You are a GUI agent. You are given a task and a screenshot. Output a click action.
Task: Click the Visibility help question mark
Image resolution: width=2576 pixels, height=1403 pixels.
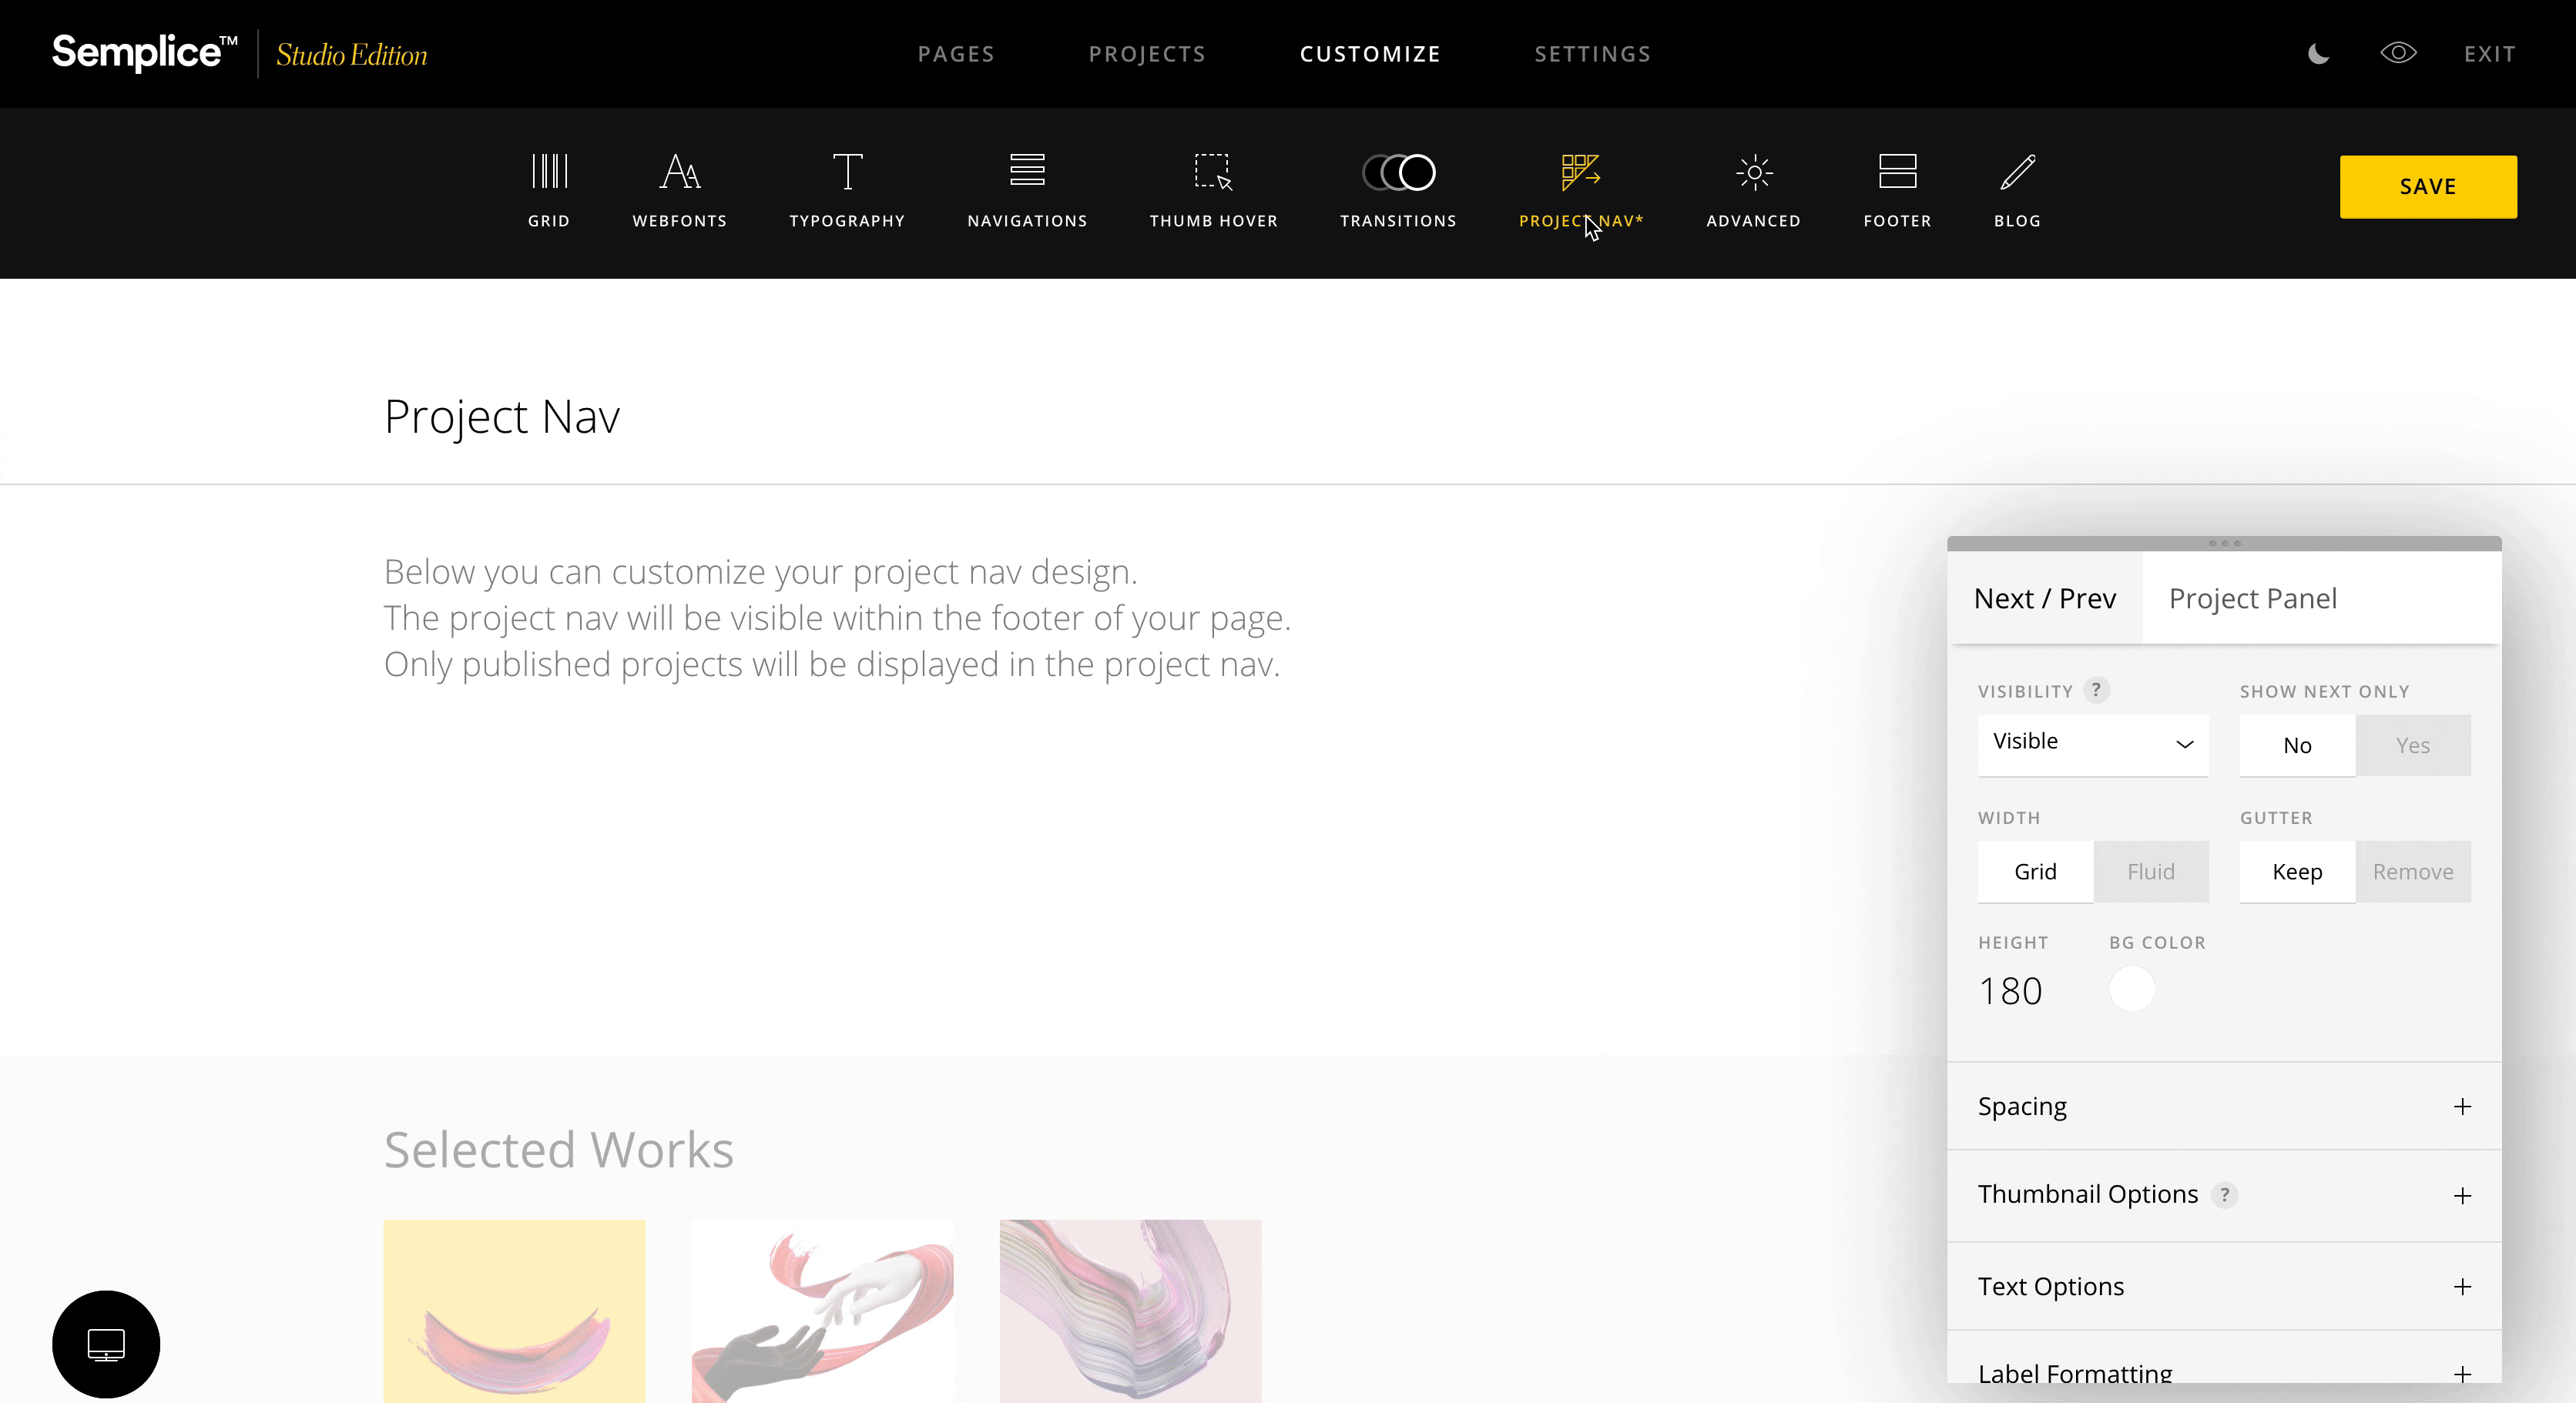point(2096,689)
